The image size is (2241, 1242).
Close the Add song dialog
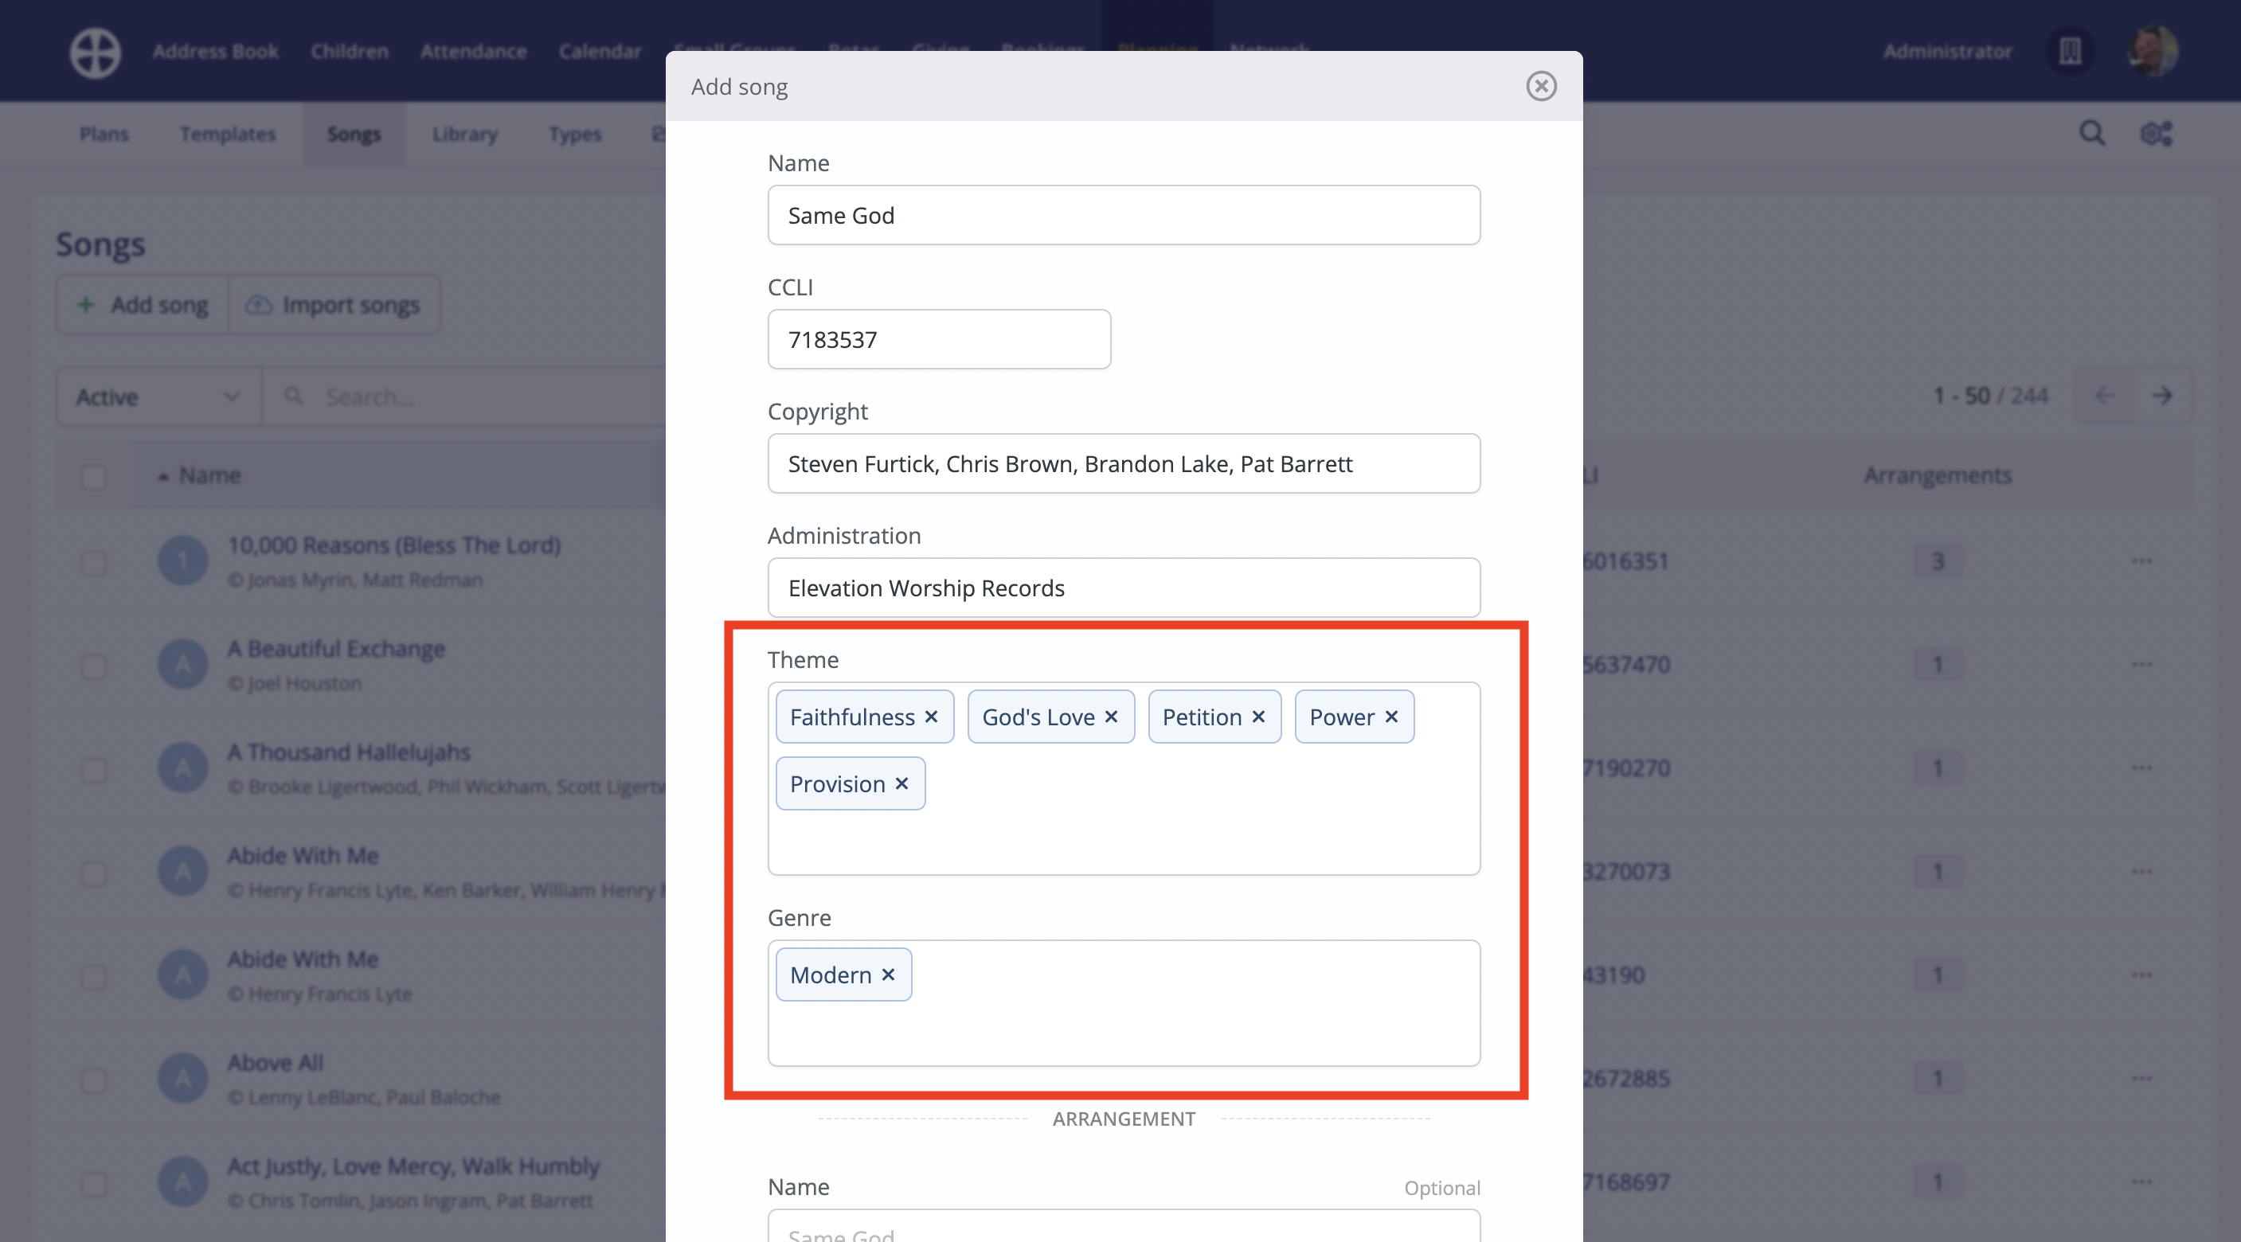coord(1541,86)
